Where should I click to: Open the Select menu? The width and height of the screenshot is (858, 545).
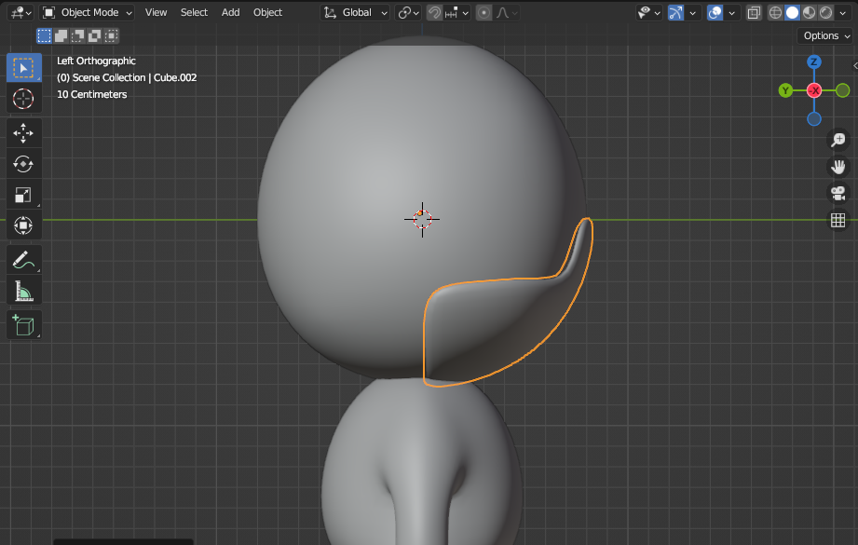point(194,13)
